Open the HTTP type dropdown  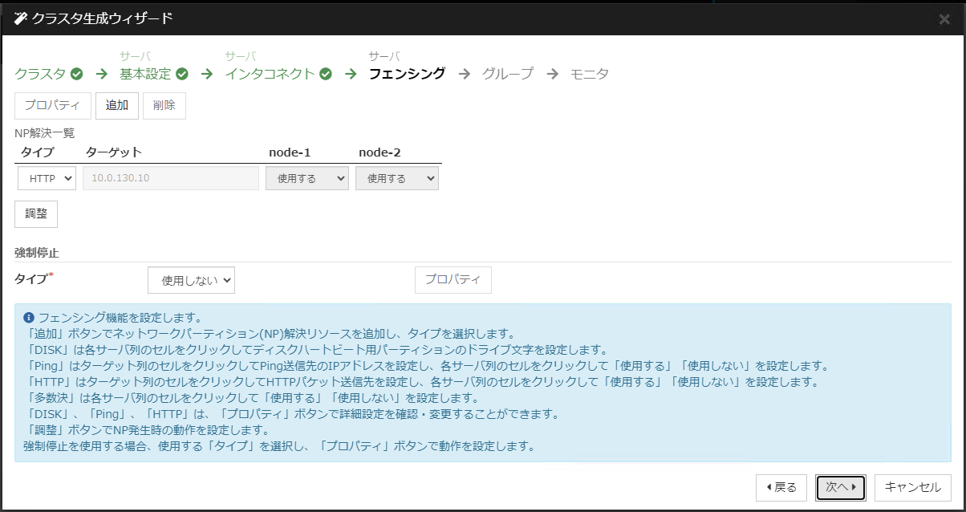(x=47, y=178)
